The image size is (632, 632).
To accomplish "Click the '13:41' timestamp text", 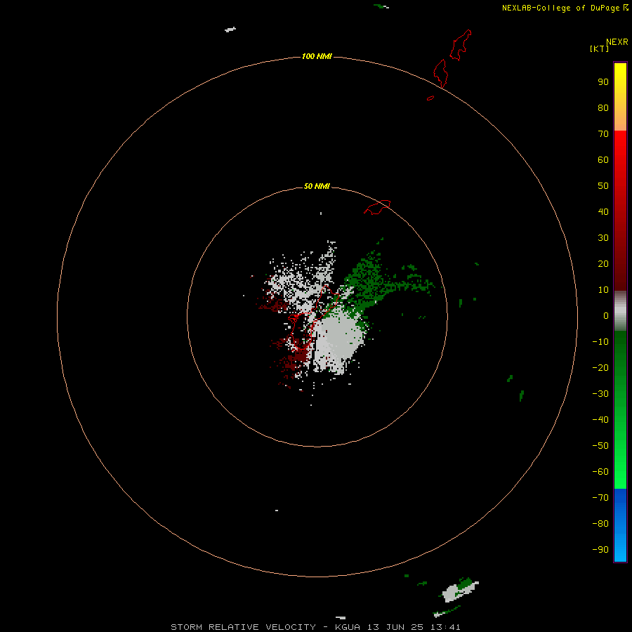I will click(445, 627).
